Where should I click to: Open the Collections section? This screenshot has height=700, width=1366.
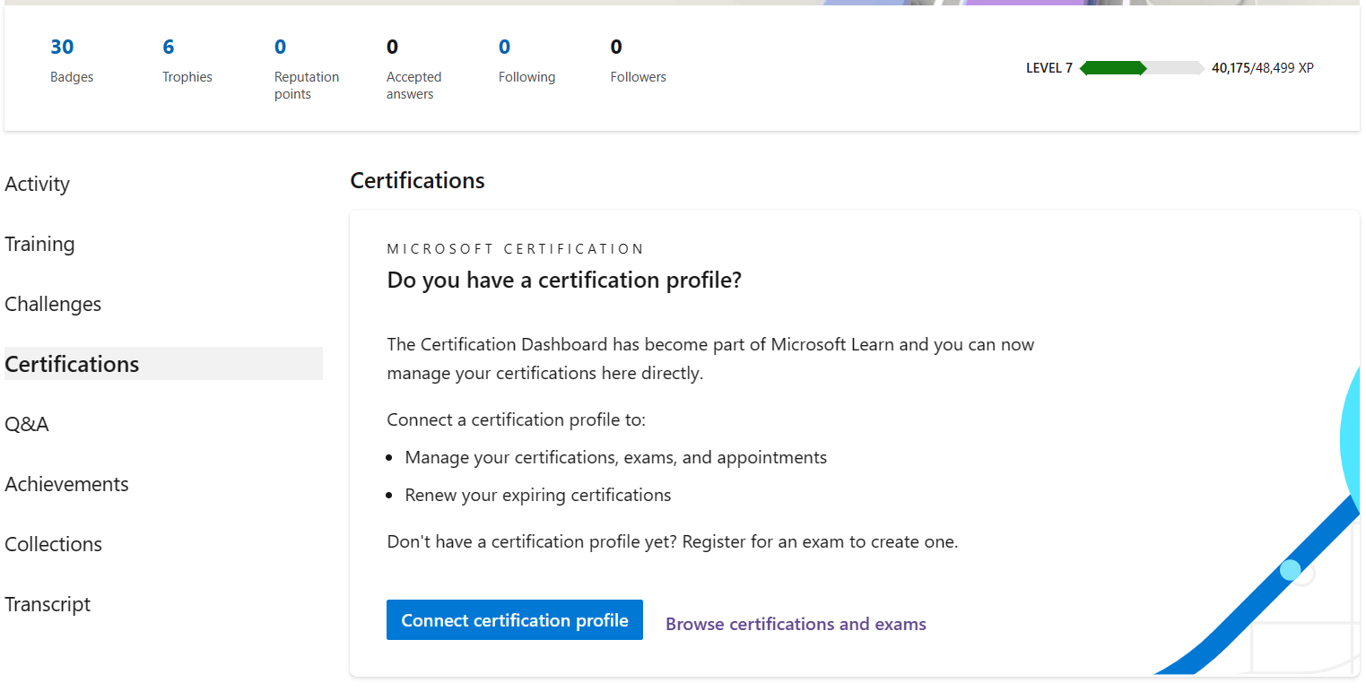pos(53,544)
